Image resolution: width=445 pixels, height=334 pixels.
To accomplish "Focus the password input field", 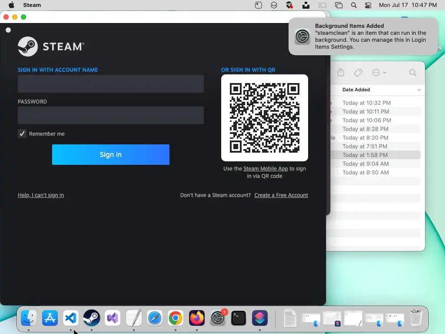I will 111,115.
